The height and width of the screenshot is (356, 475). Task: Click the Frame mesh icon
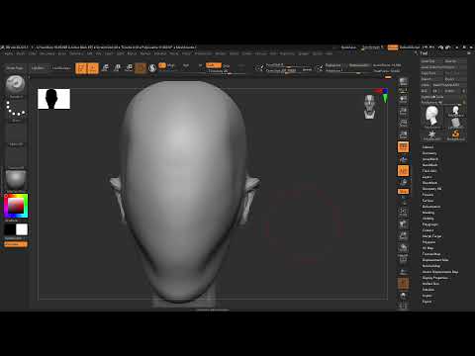(x=403, y=212)
